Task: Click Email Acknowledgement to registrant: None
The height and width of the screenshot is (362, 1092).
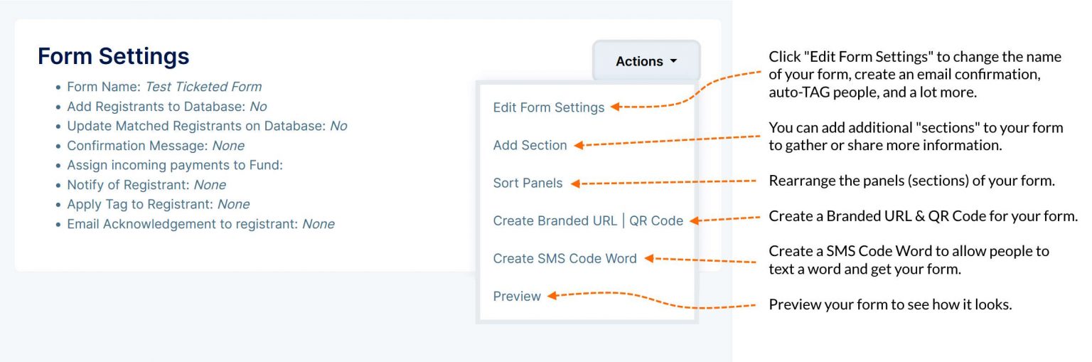Action: (x=200, y=224)
